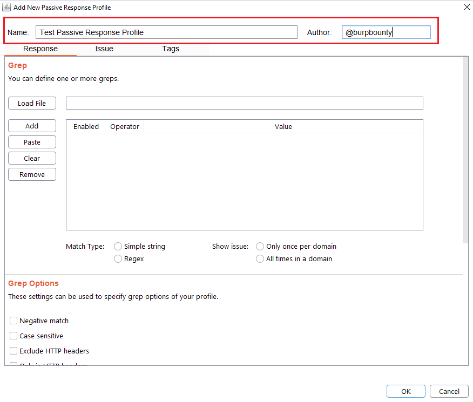This screenshot has height=402, width=473.
Task: Click OK to save the profile
Action: (406, 391)
